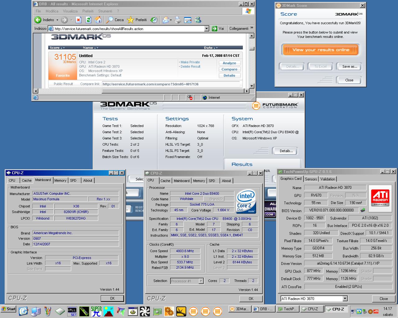Open the GPU-Z graphics card selector dropdown
The width and height of the screenshot is (398, 318).
click(345, 299)
